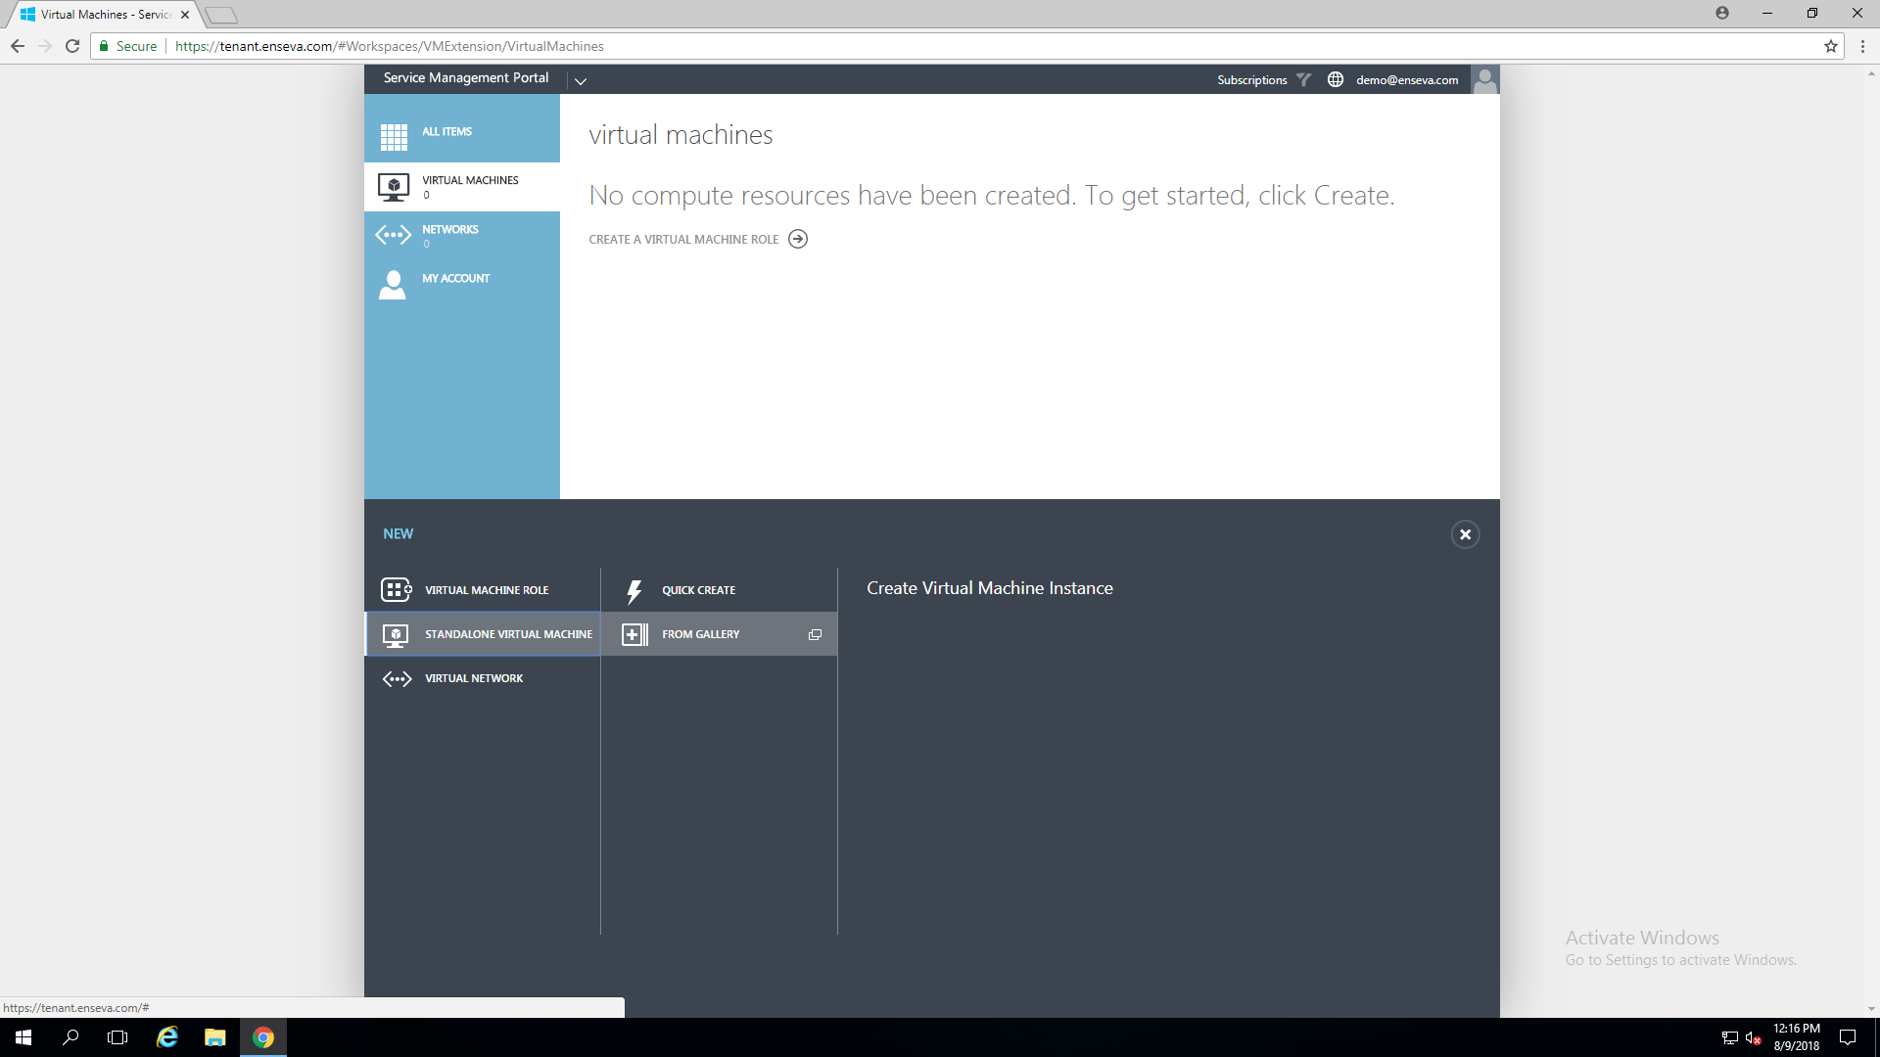1880x1057 pixels.
Task: Open the All Items grid icon
Action: [394, 137]
